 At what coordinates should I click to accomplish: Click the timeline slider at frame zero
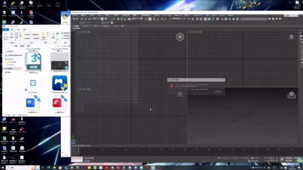pyautogui.click(x=78, y=151)
